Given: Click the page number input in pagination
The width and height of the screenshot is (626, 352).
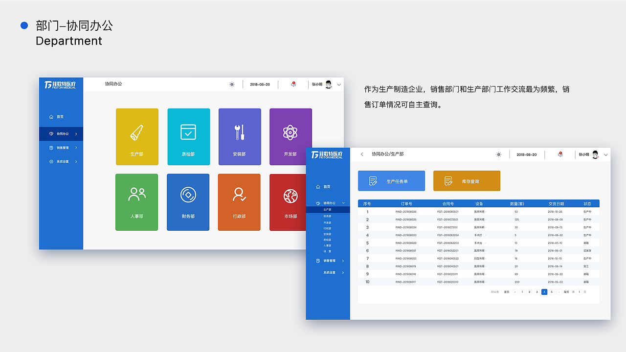Looking at the screenshot, I should click(579, 292).
